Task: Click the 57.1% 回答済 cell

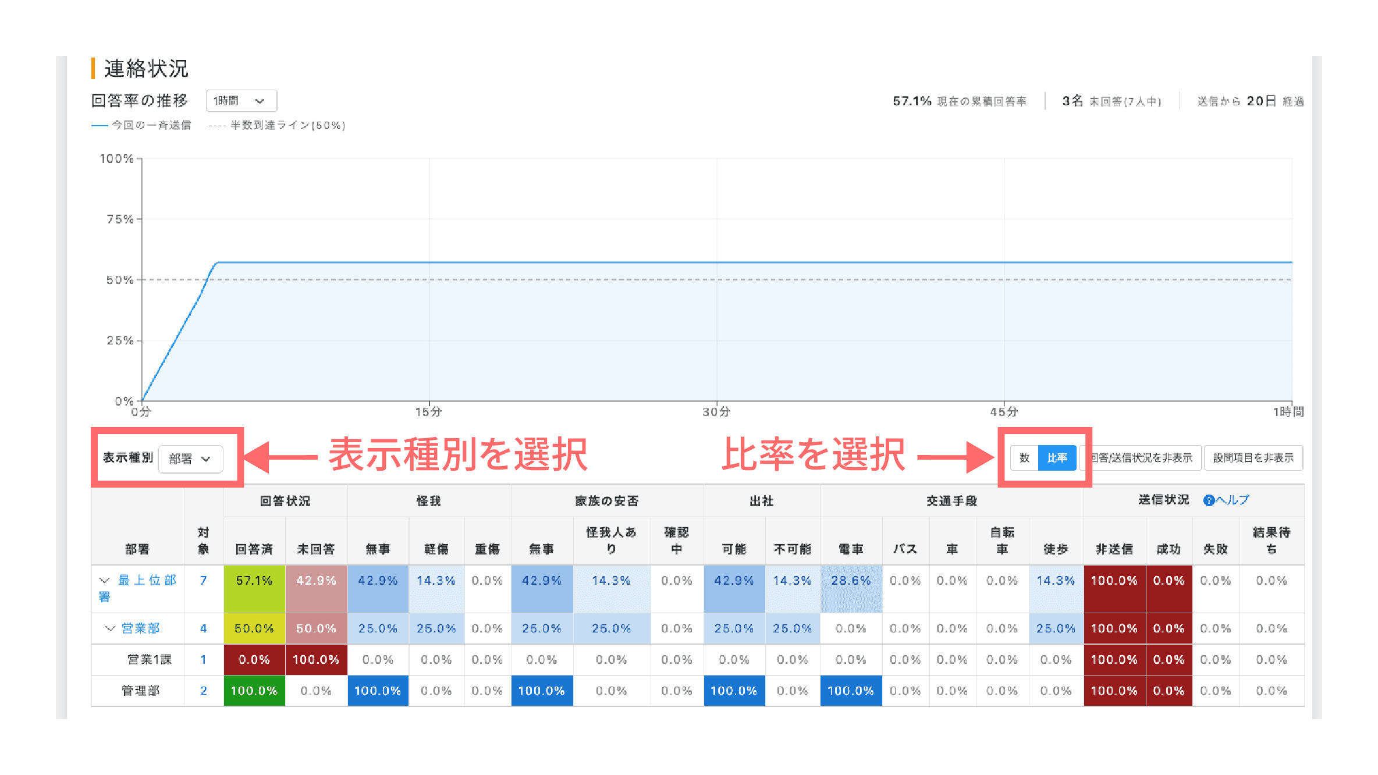Action: tap(254, 588)
